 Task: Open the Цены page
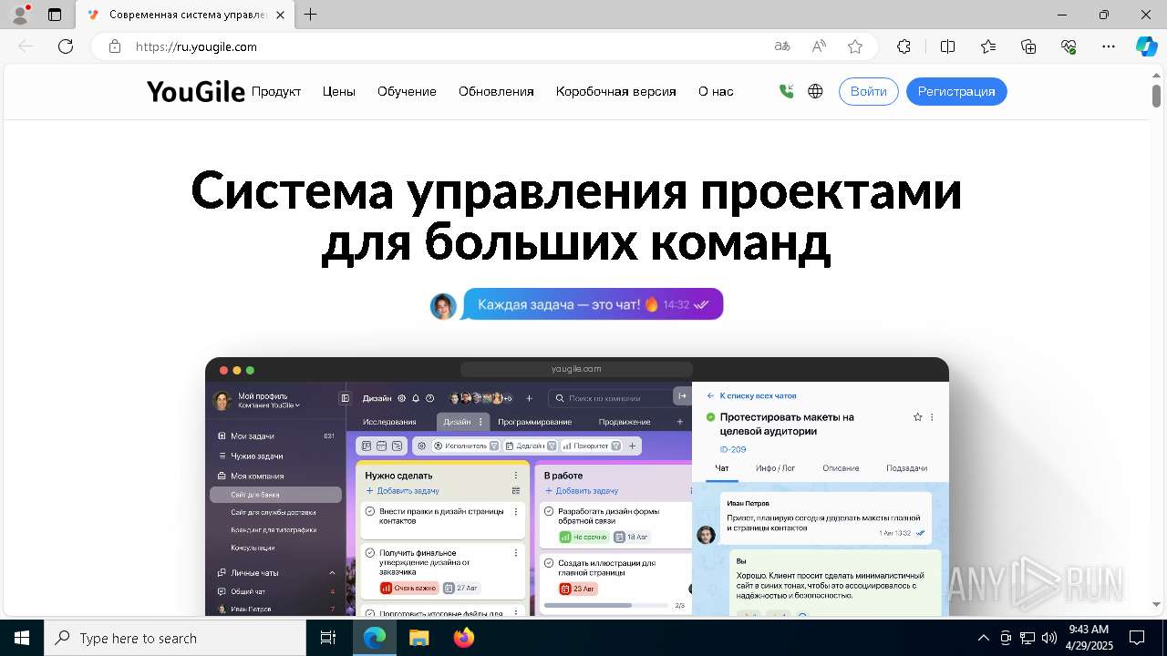[339, 91]
